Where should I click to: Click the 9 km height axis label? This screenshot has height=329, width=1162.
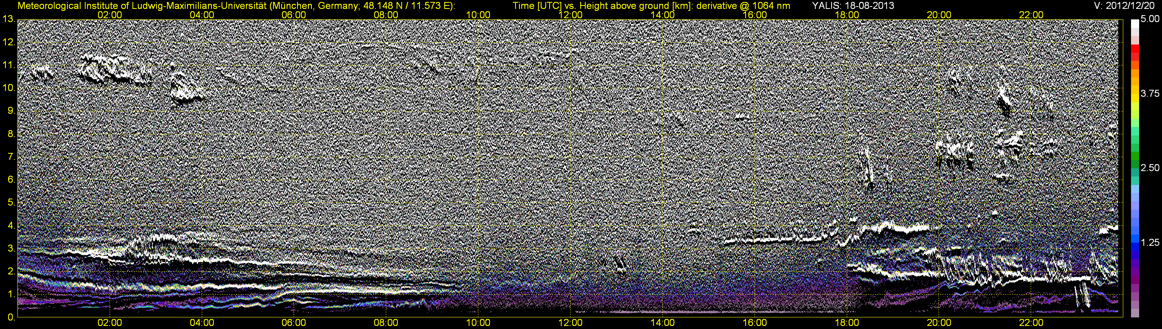[11, 111]
